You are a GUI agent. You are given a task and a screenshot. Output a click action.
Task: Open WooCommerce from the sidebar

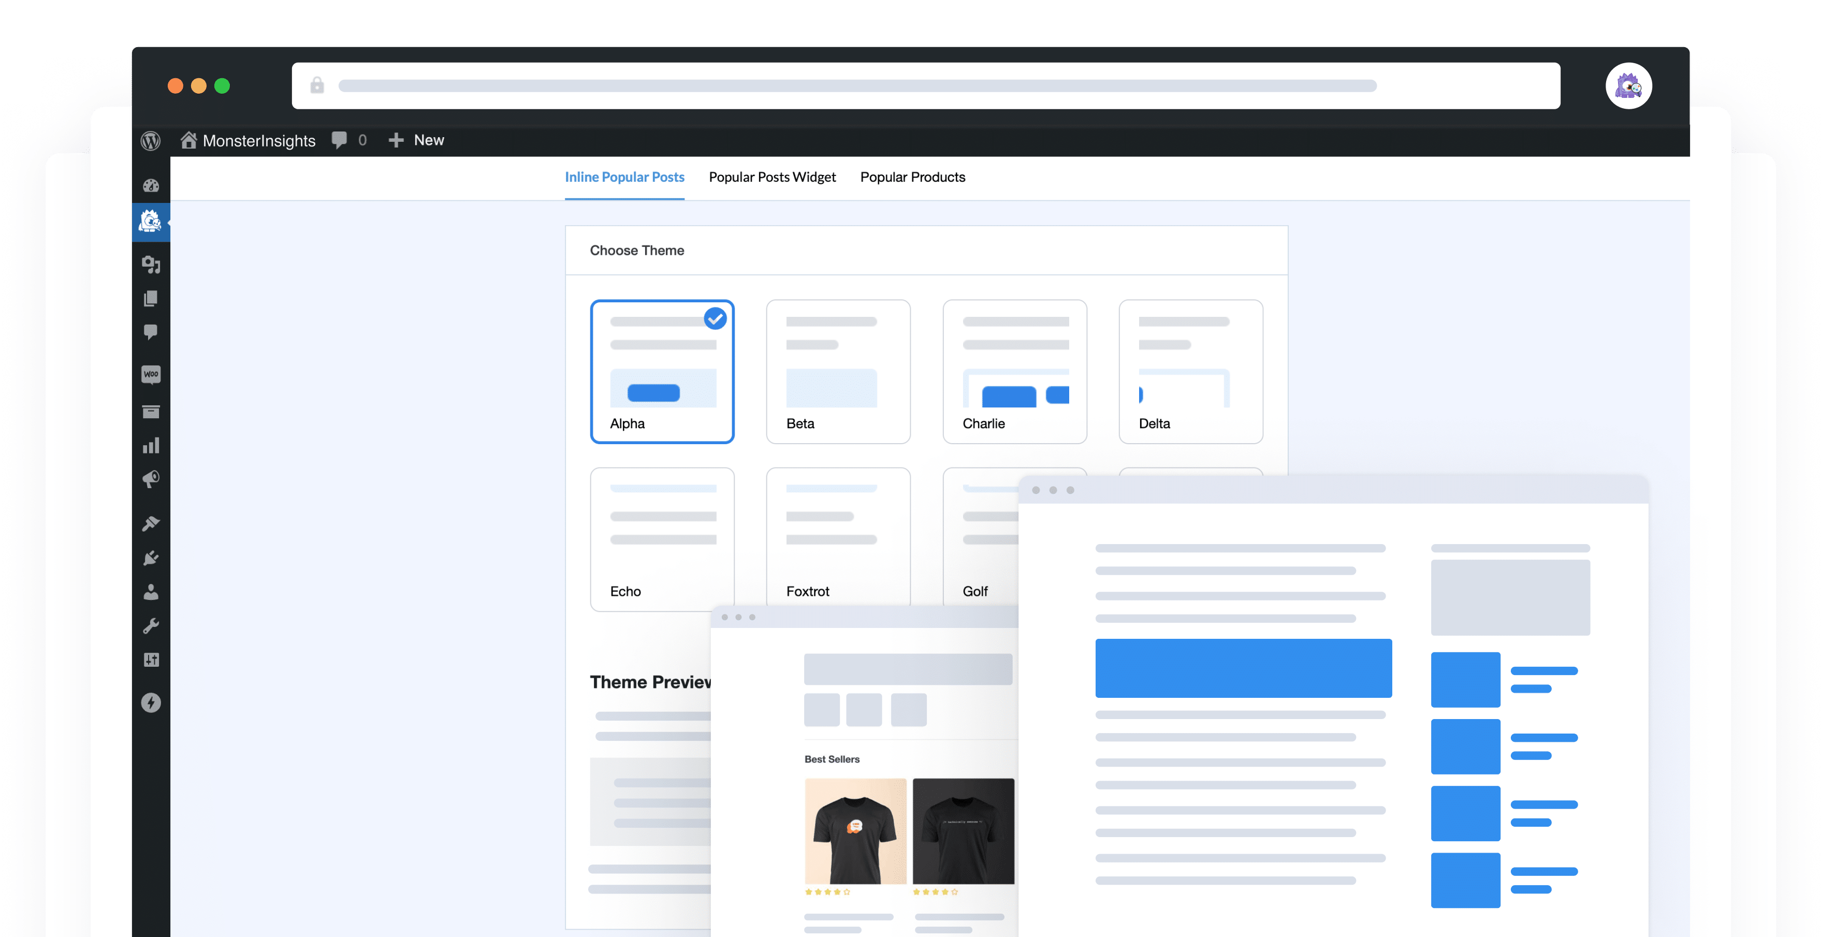coord(151,374)
